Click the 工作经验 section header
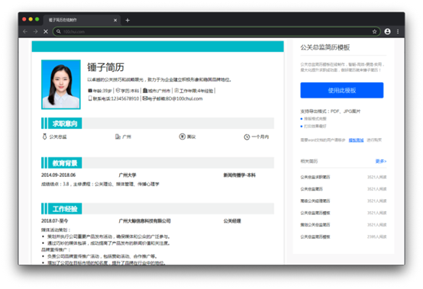 [x=65, y=209]
